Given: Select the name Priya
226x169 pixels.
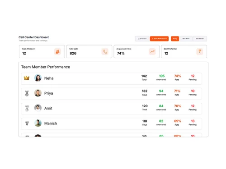Looking at the screenshot, I should click(x=49, y=93).
